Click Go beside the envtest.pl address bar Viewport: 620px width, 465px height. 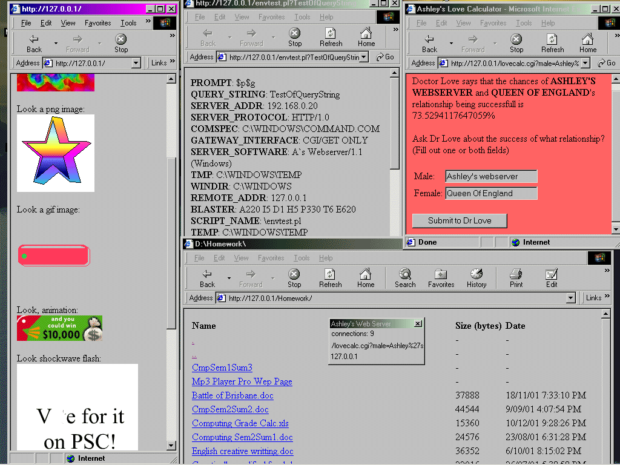[x=385, y=57]
